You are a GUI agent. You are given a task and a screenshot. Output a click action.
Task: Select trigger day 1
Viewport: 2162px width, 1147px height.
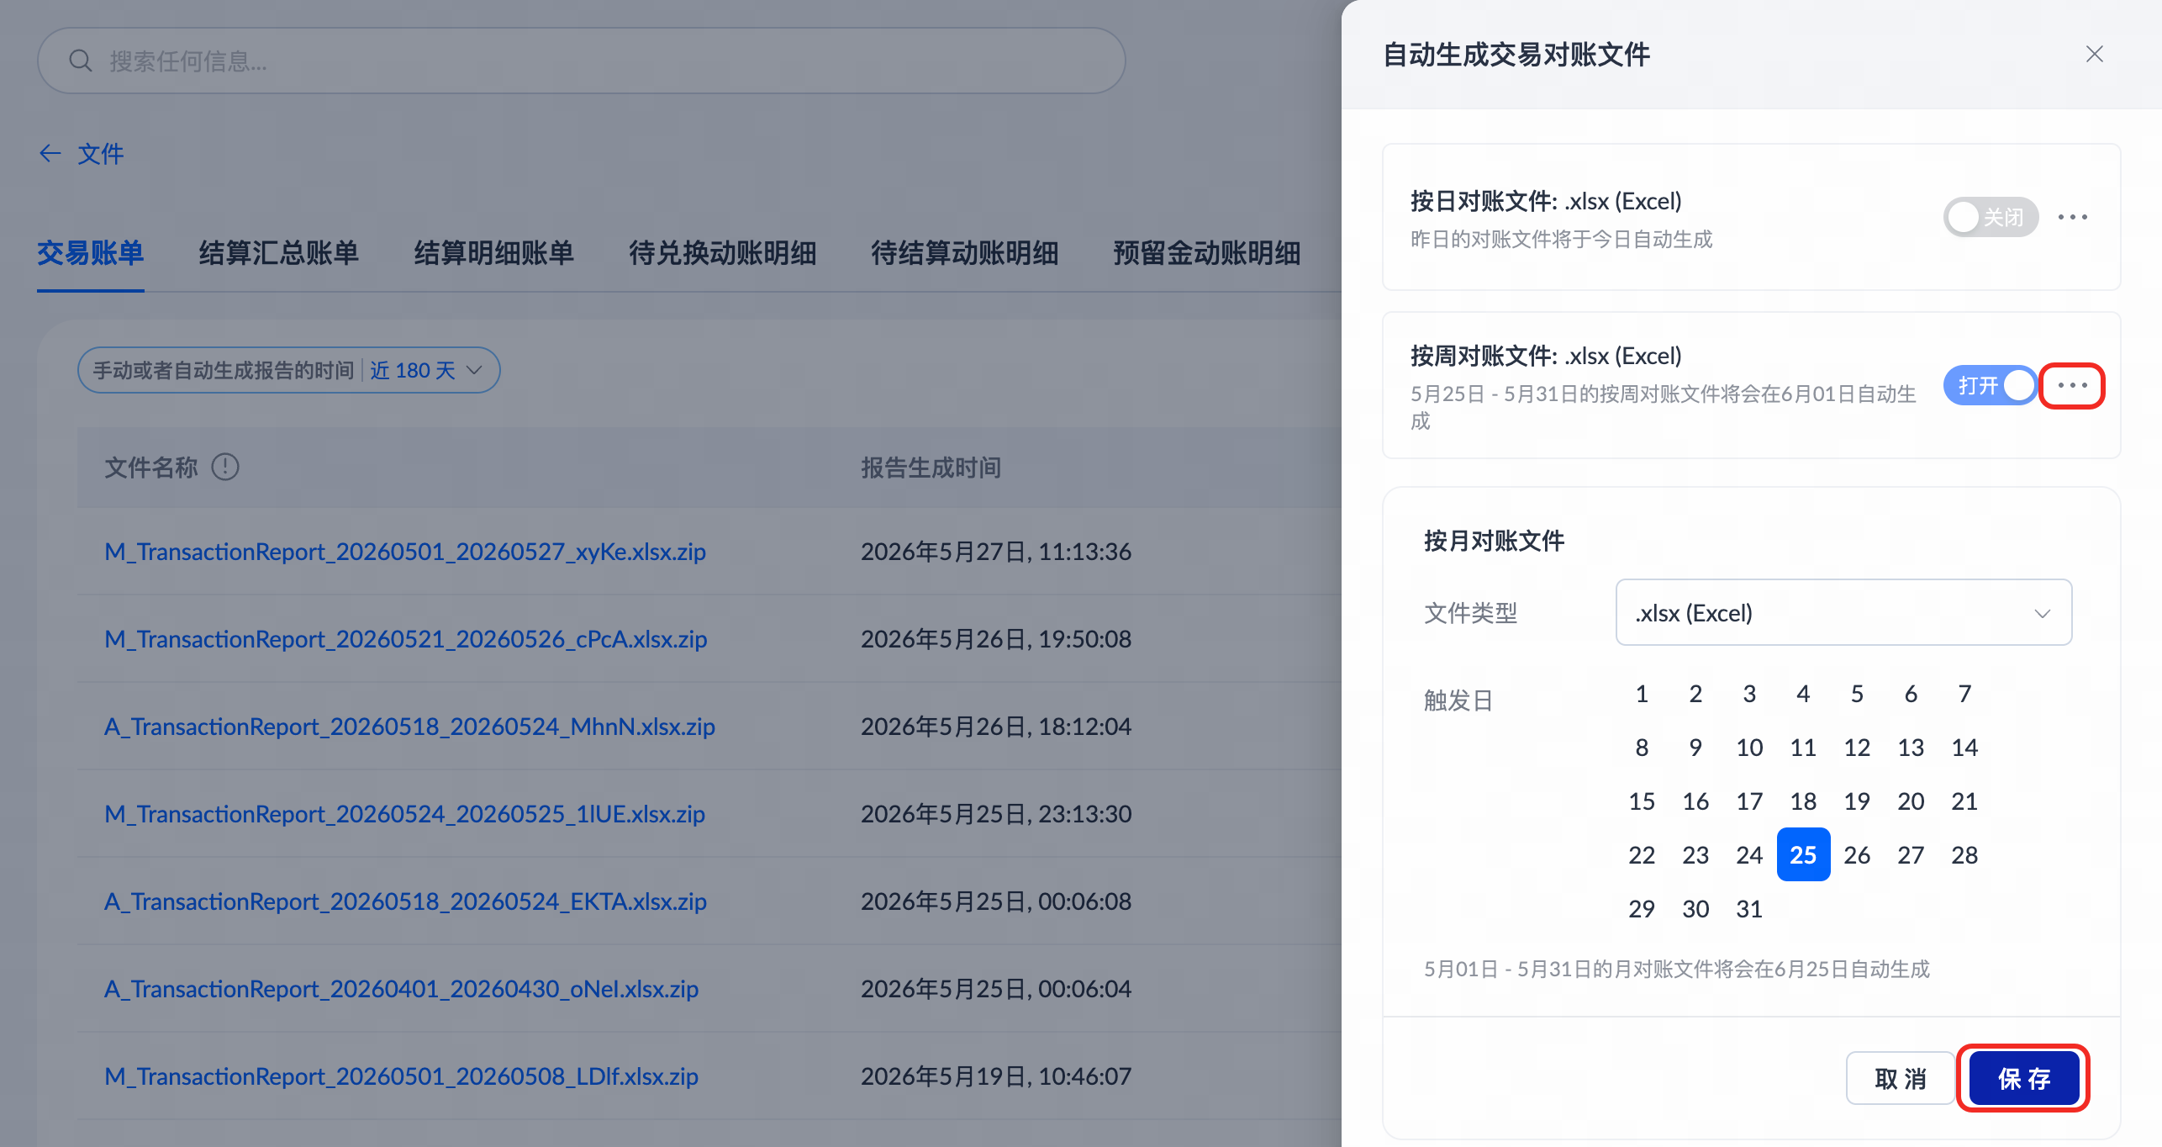point(1642,693)
